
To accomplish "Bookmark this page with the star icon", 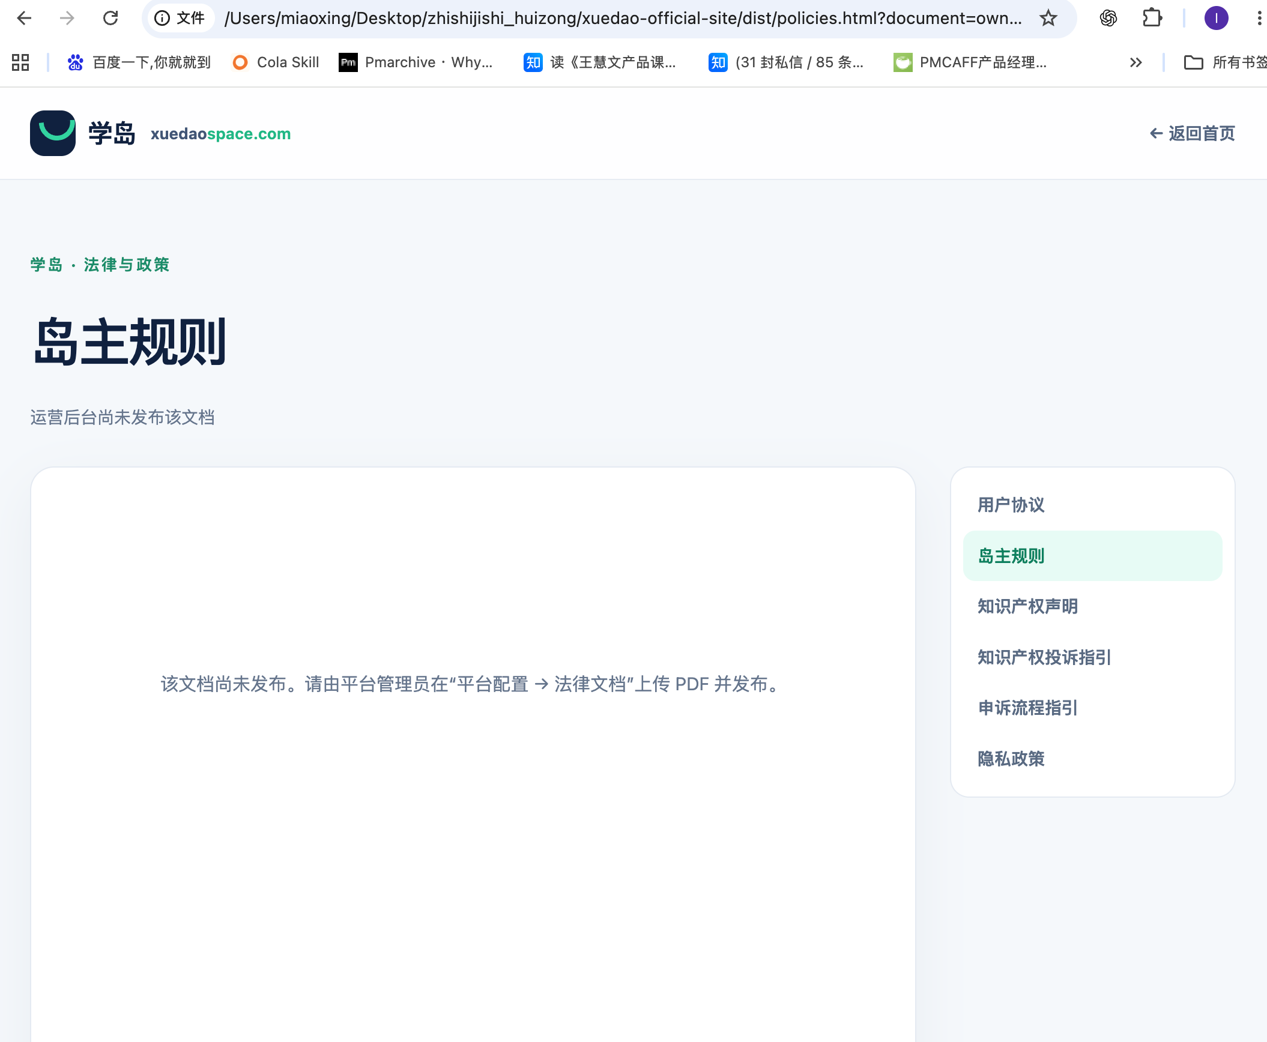I will coord(1048,18).
